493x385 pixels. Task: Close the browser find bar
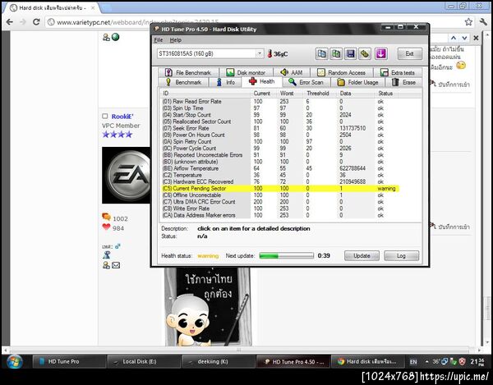476,38
